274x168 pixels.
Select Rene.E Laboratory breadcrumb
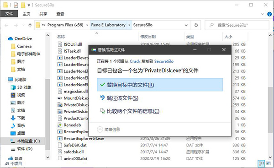pyautogui.click(x=108, y=25)
